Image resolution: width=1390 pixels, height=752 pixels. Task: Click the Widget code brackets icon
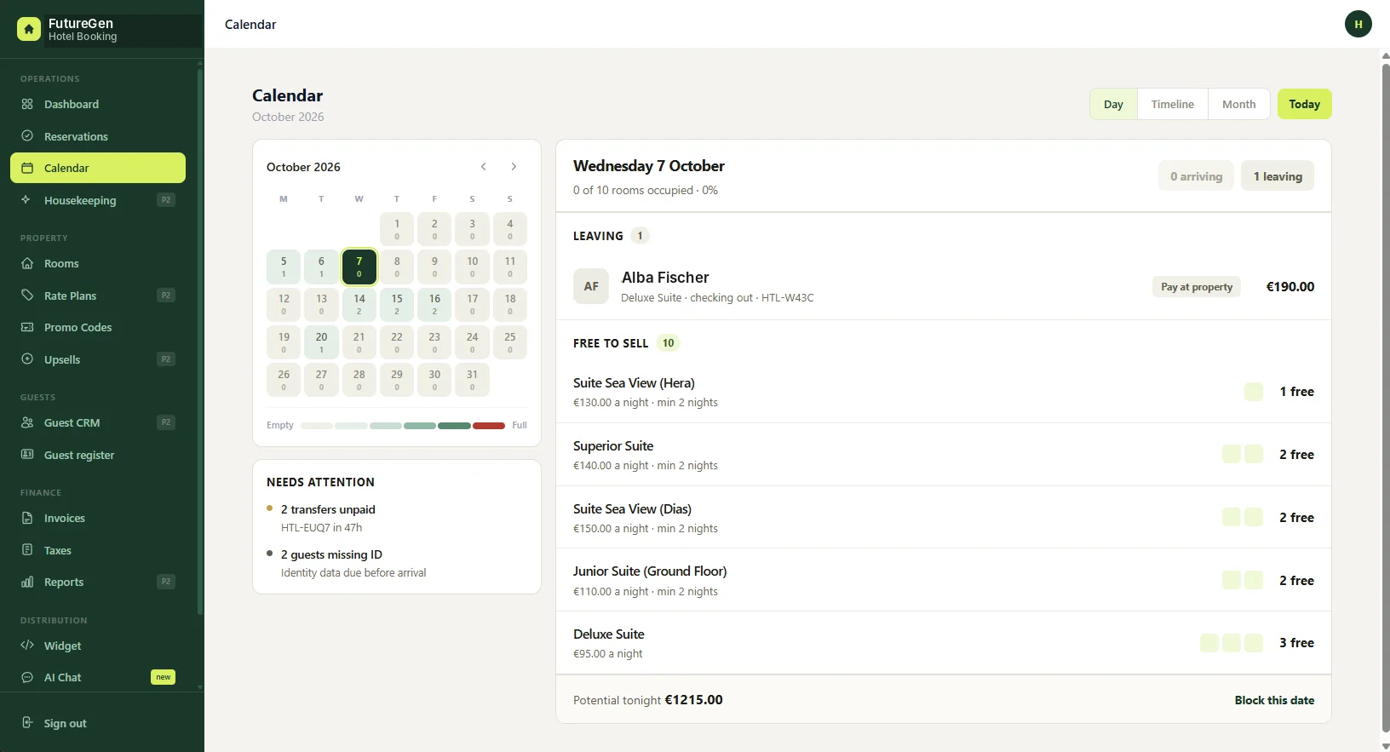[x=27, y=646]
